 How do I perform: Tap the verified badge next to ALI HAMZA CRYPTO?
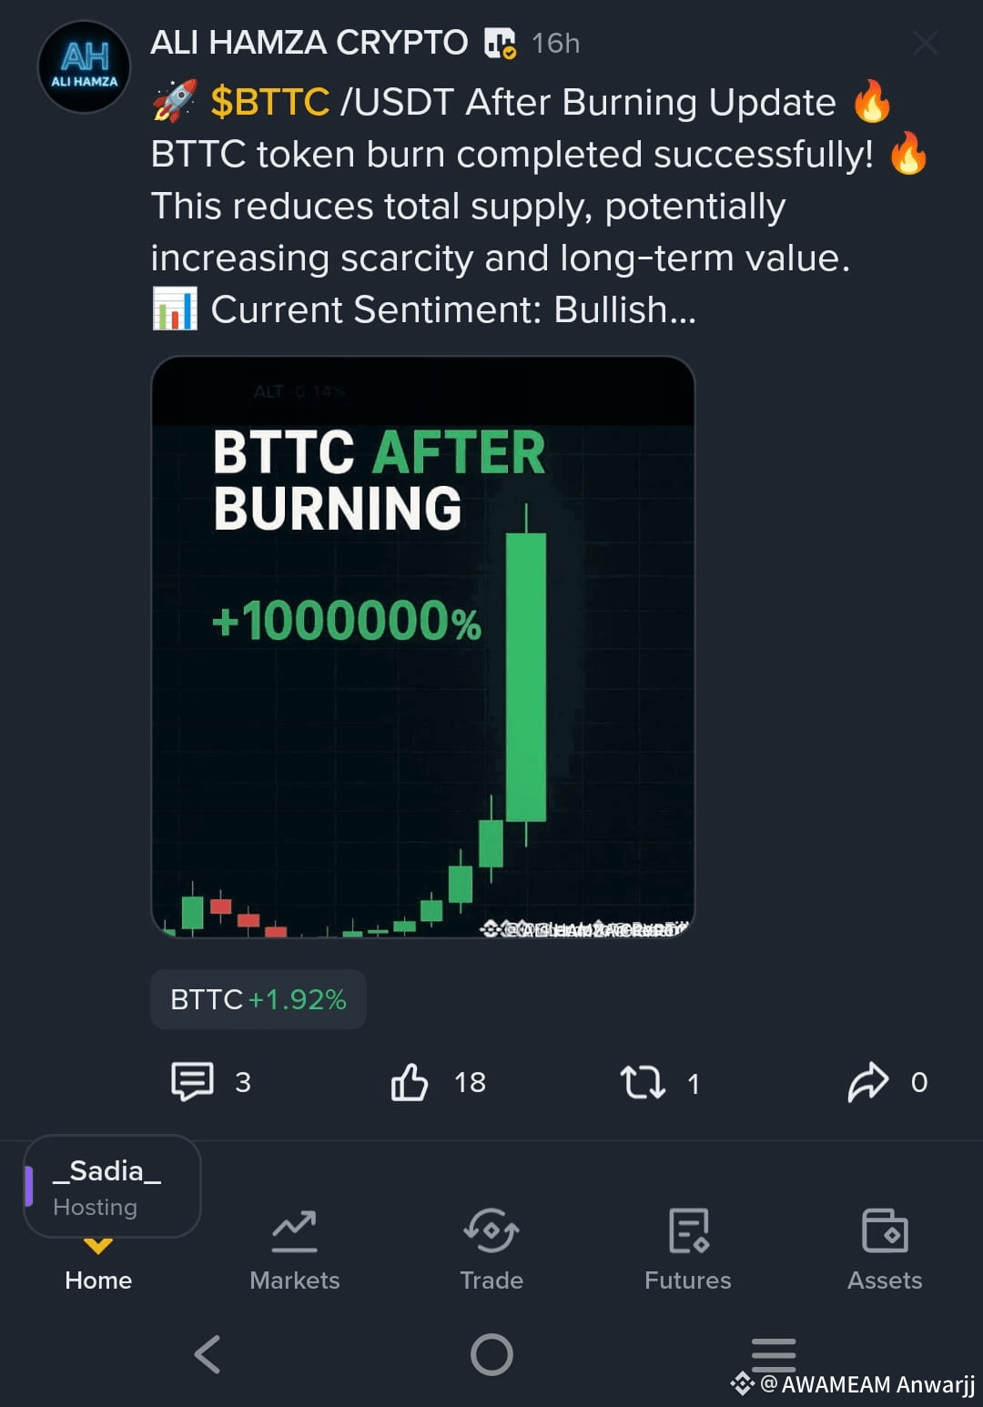pos(500,41)
